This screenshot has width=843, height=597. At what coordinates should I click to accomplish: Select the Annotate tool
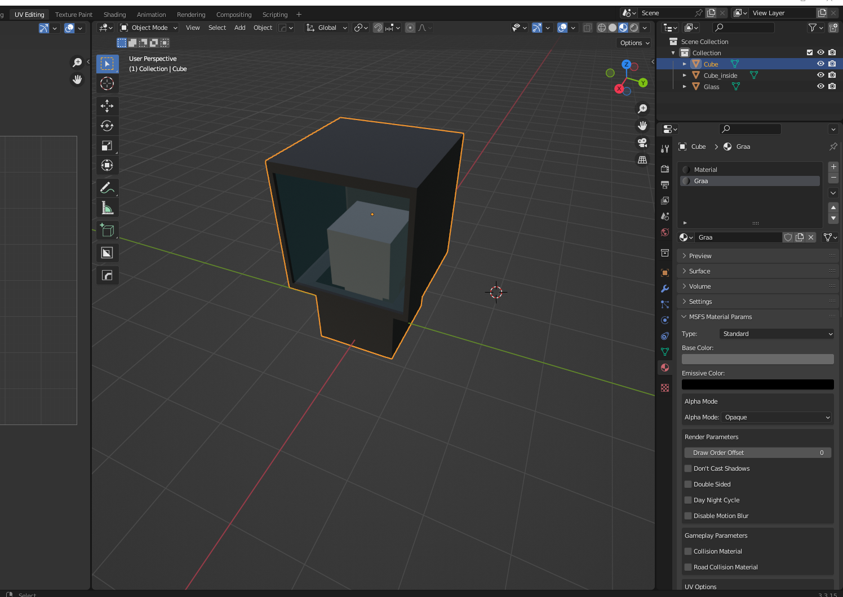(107, 188)
